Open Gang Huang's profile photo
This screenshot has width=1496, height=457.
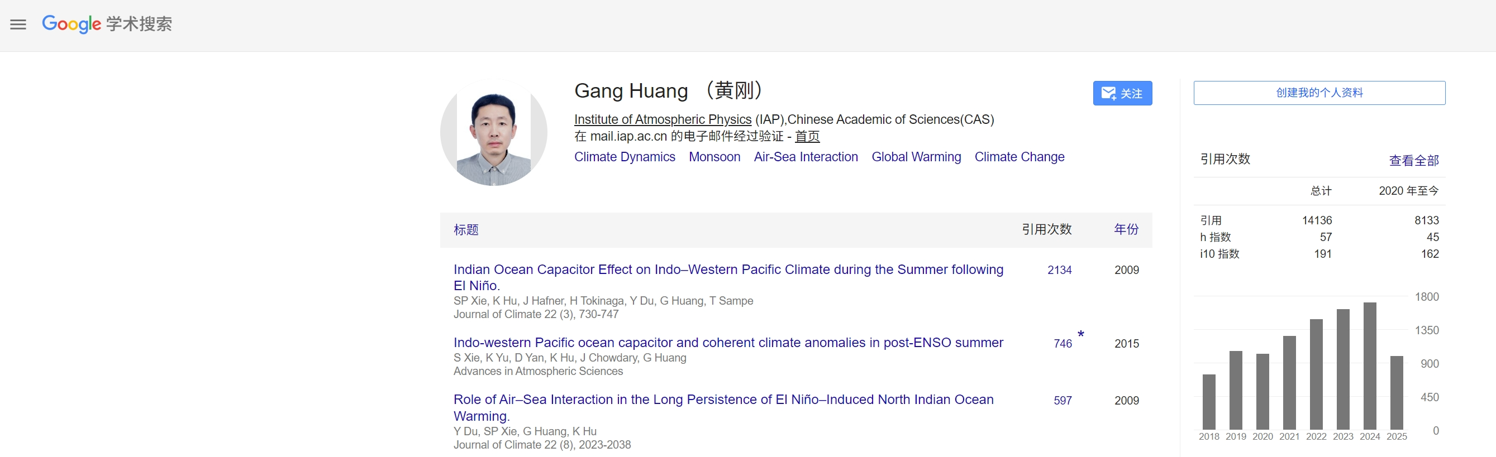[494, 132]
